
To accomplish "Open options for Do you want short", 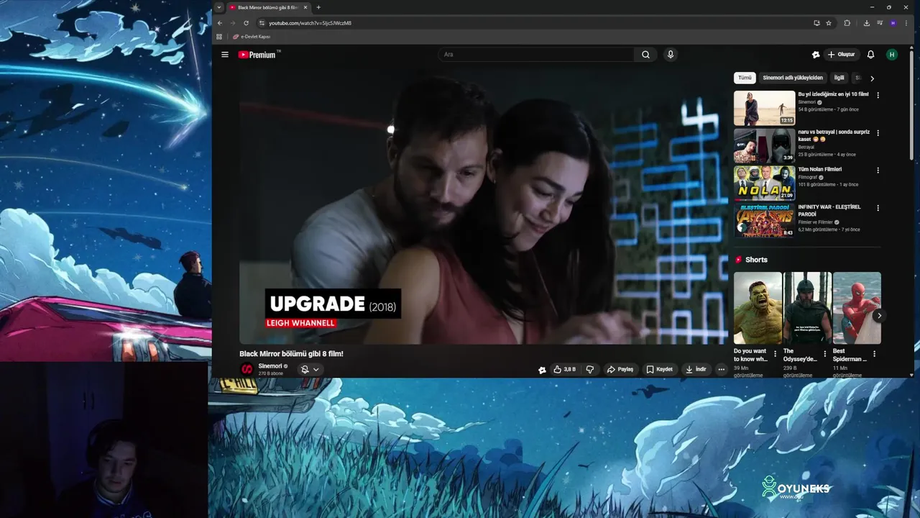I will tap(775, 354).
